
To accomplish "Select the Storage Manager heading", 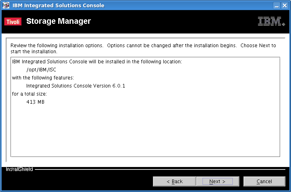I will pyautogui.click(x=59, y=21).
